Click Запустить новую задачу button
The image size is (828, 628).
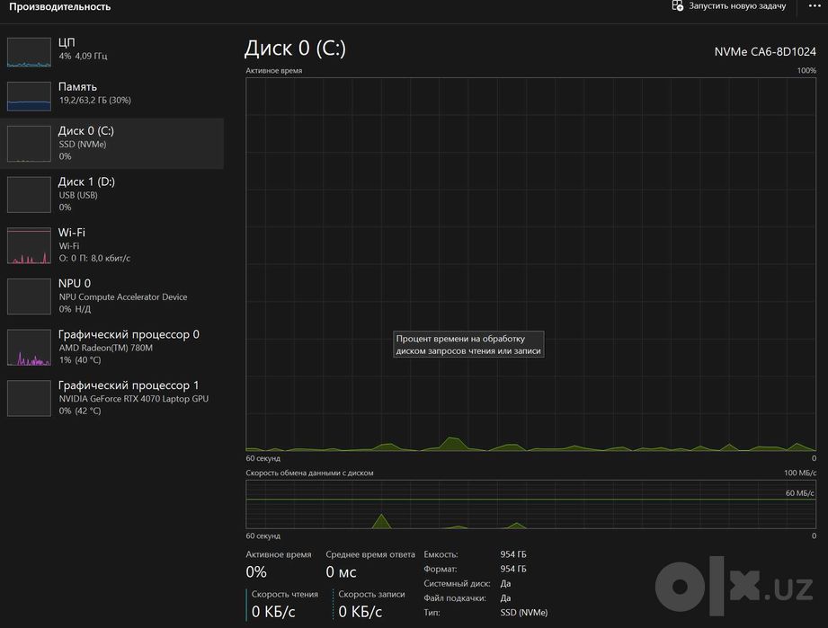[x=729, y=5]
